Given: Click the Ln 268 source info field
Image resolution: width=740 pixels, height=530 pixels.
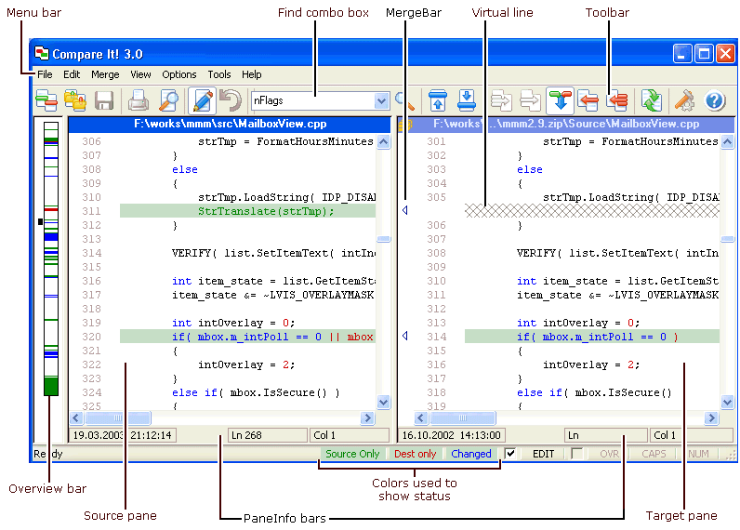Looking at the screenshot, I should point(267,434).
